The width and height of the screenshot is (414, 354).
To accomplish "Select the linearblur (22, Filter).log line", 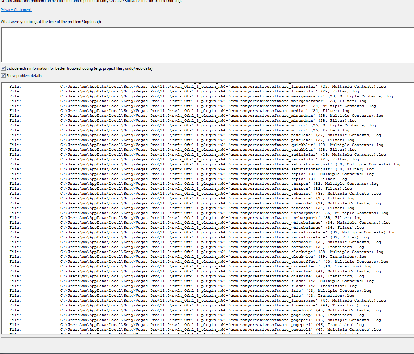I will click(x=184, y=91).
